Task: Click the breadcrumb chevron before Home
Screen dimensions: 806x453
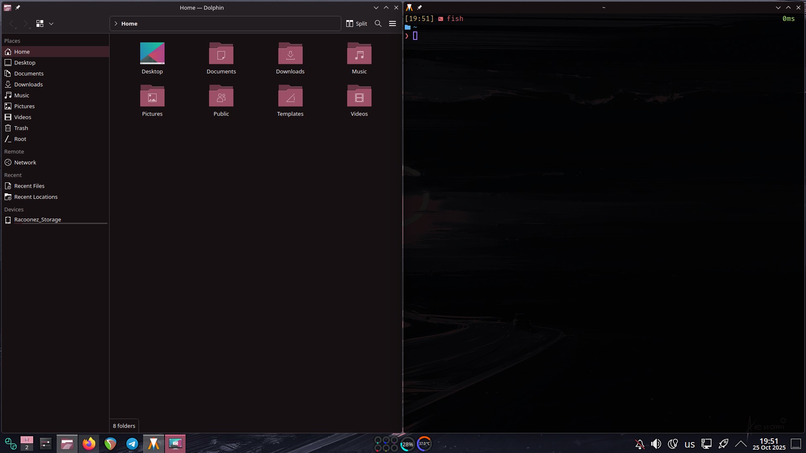Action: [x=116, y=23]
